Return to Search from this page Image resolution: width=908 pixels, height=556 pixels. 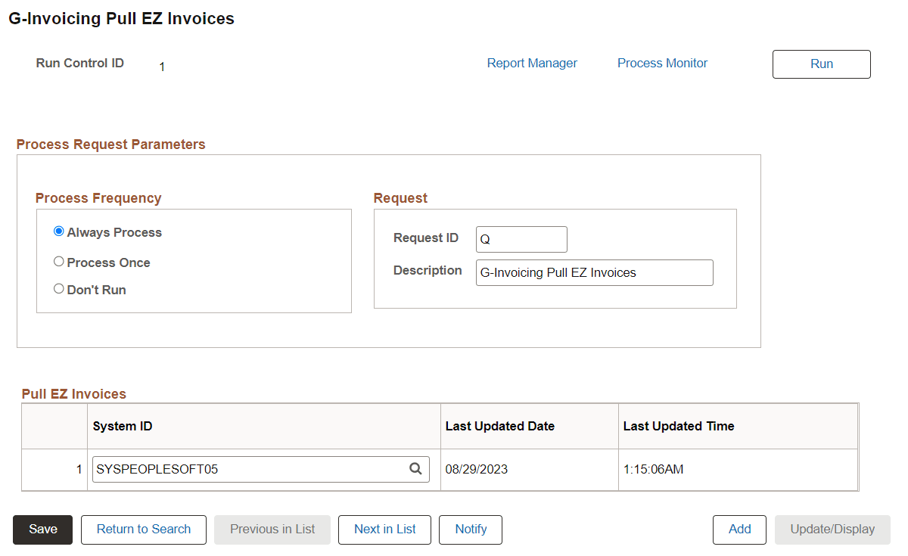143,530
